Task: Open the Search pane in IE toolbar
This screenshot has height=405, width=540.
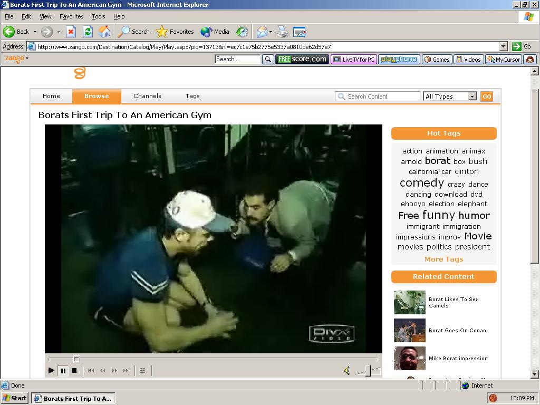Action: 133,32
